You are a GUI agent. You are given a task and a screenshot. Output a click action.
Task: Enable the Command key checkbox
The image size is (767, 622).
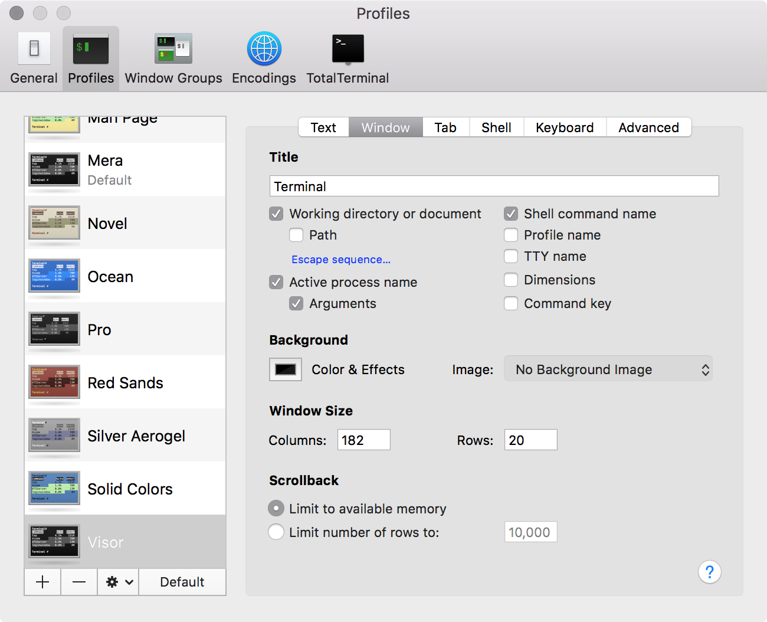(511, 303)
